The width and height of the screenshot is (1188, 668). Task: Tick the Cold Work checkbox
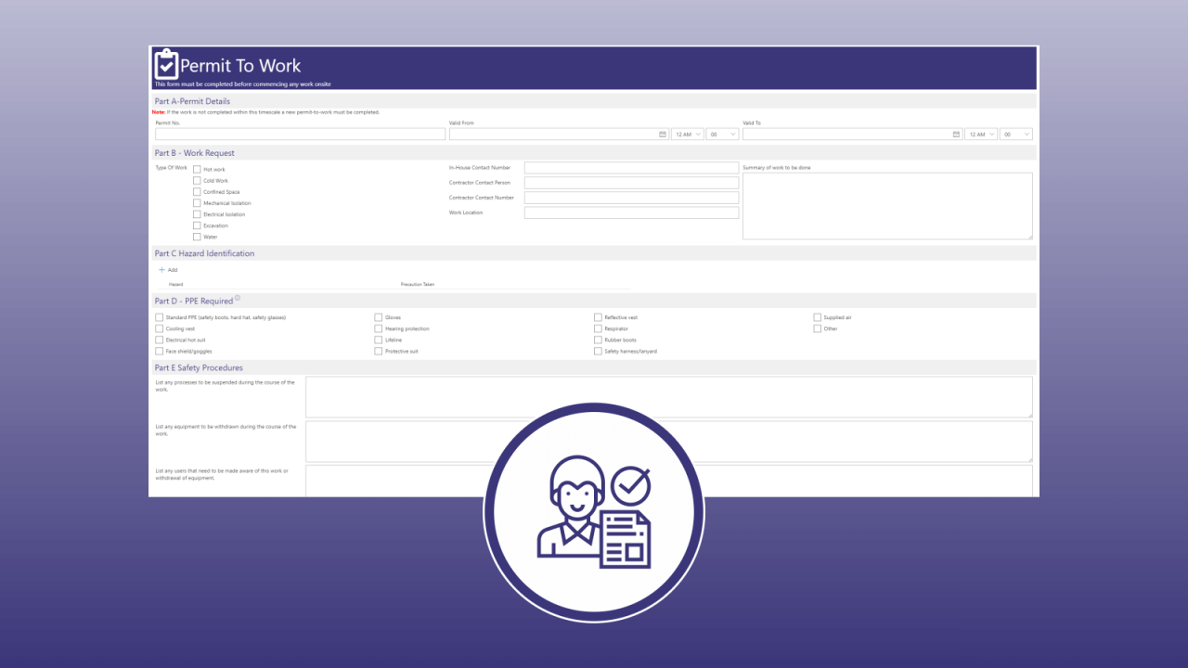pyautogui.click(x=197, y=181)
